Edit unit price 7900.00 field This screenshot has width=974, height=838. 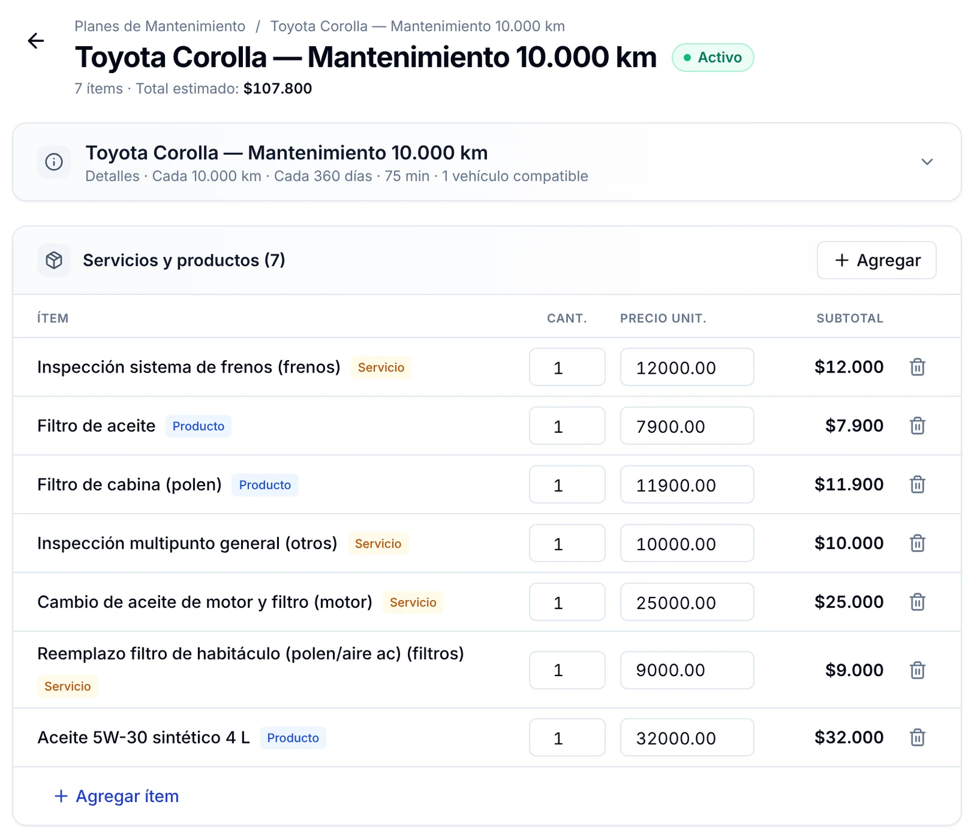687,425
